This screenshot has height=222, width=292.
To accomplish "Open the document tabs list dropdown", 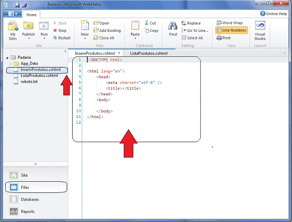I will [x=284, y=53].
